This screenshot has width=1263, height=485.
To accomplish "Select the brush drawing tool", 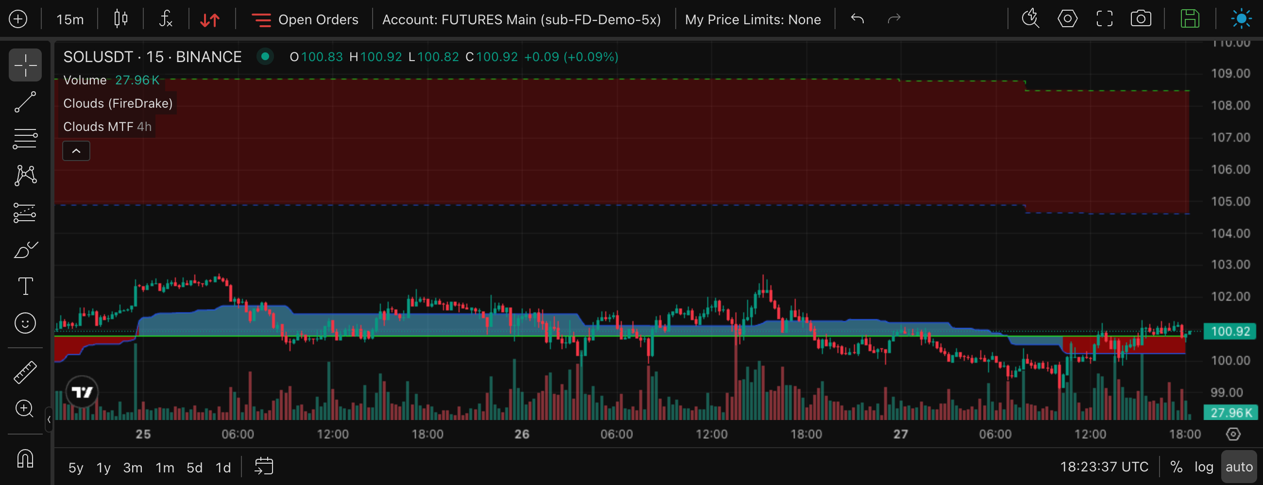I will click(25, 250).
